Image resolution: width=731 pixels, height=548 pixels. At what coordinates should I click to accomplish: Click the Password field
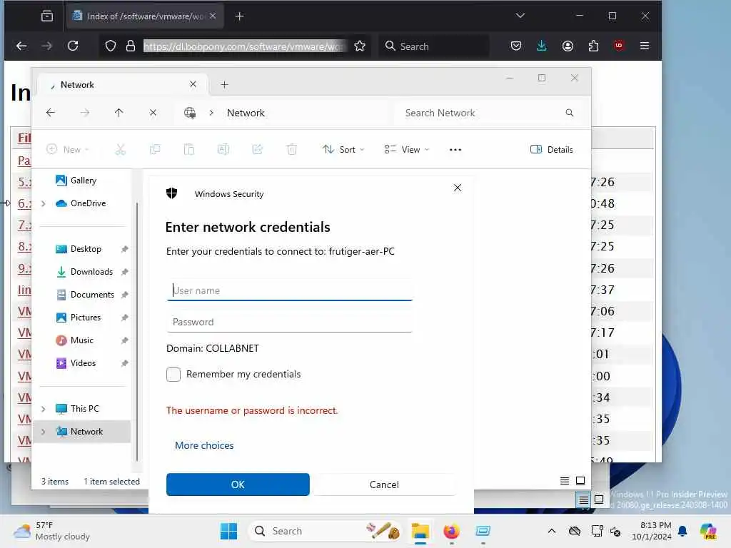coord(290,322)
